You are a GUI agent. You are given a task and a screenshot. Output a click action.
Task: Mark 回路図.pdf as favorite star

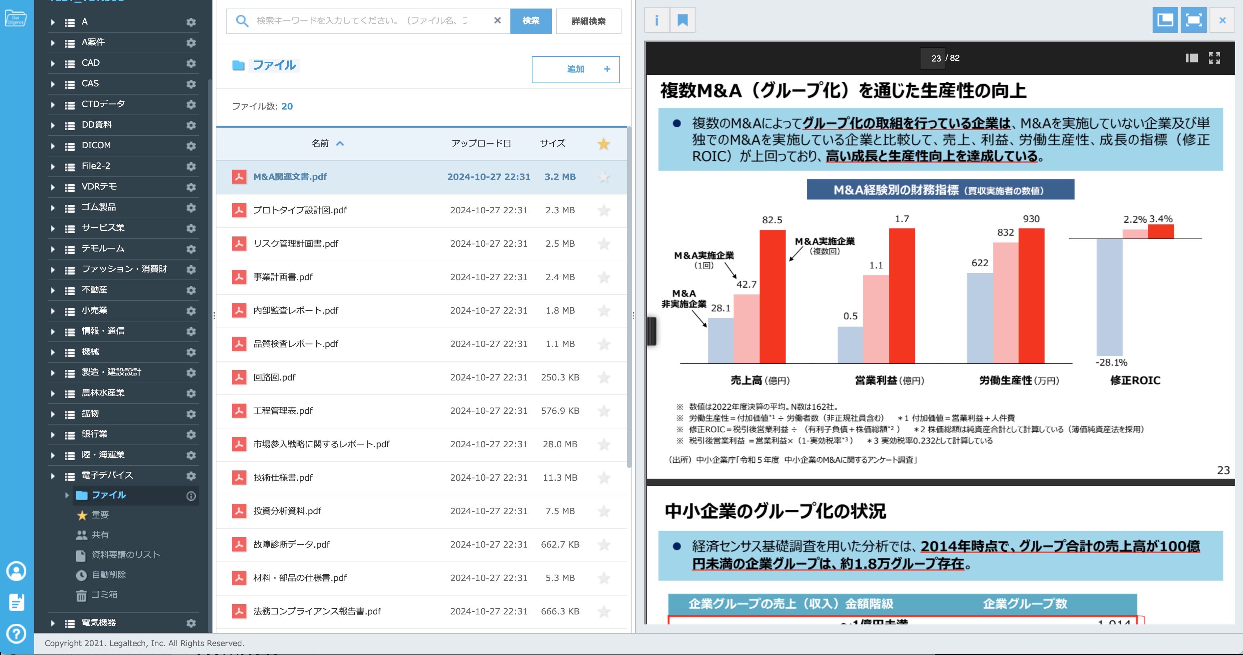point(604,377)
